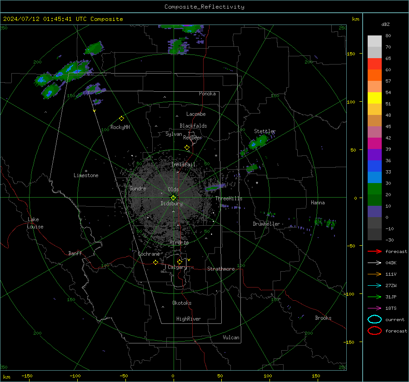This screenshot has width=409, height=382.
Task: Click the RedDeer city label
Action: 193,138
